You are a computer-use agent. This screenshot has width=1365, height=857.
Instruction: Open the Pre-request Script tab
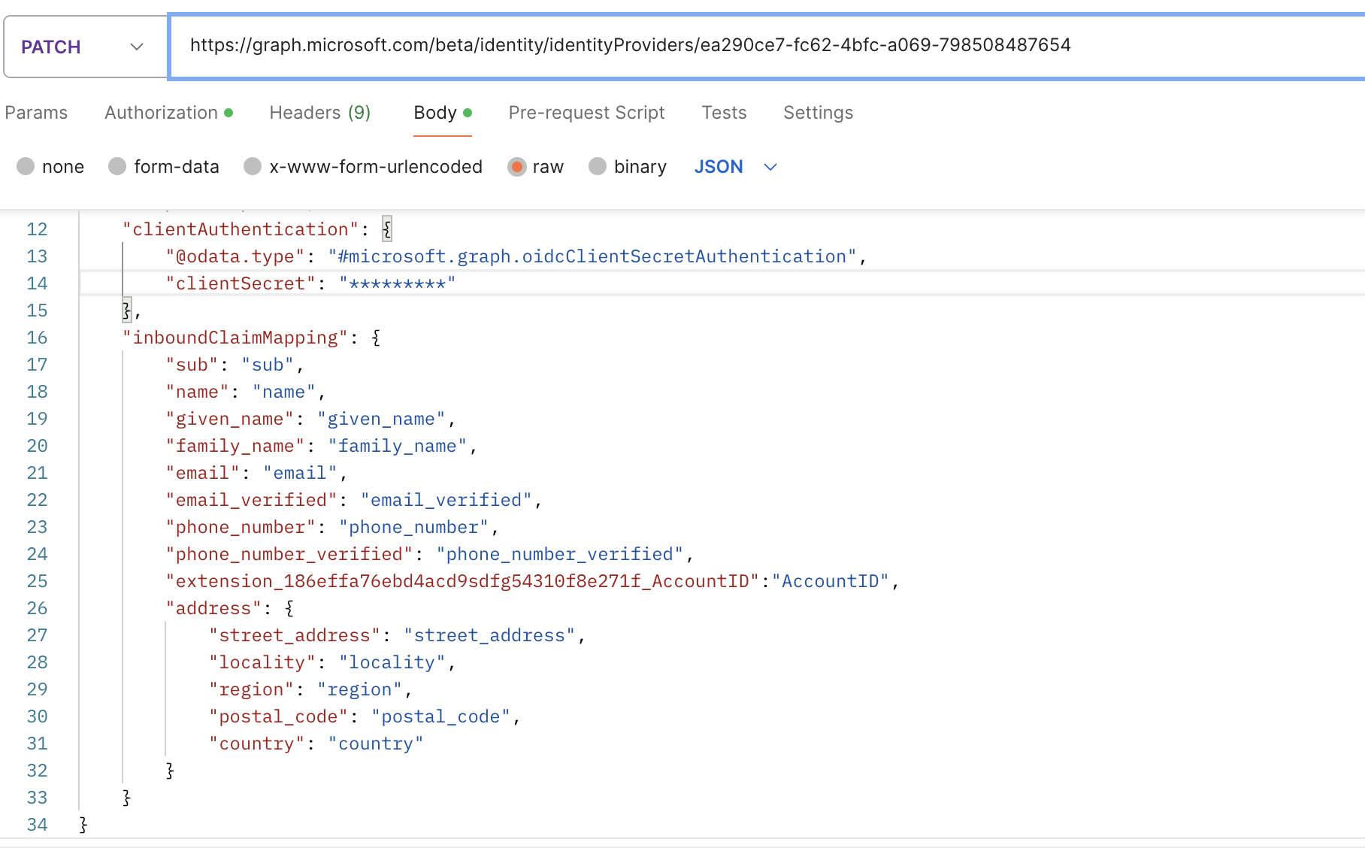(586, 113)
